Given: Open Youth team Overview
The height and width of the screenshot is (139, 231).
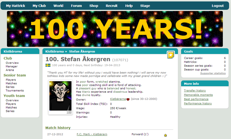Looking at the screenshot, I should click(x=12, y=100).
